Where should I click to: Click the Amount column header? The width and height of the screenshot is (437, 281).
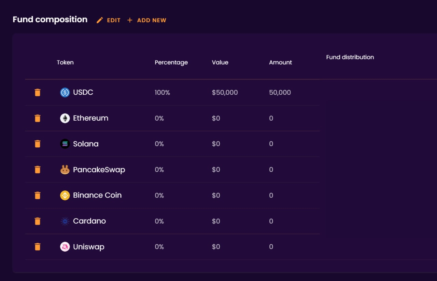[x=280, y=63]
